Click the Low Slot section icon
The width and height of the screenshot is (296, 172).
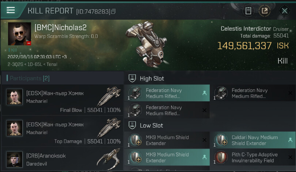click(133, 125)
